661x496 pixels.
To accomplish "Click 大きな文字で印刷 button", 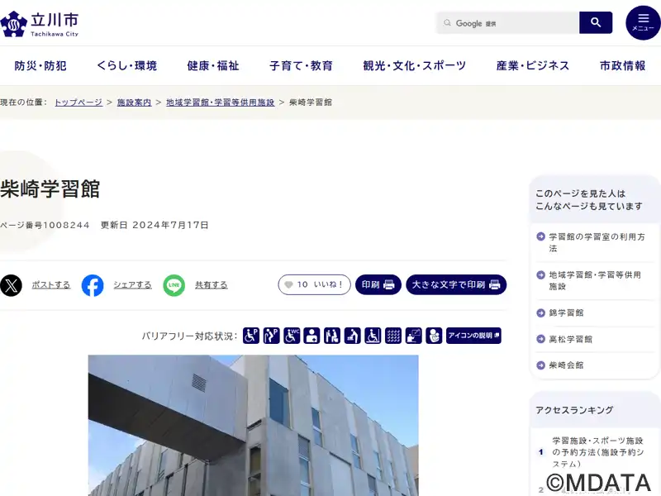I will tap(456, 284).
